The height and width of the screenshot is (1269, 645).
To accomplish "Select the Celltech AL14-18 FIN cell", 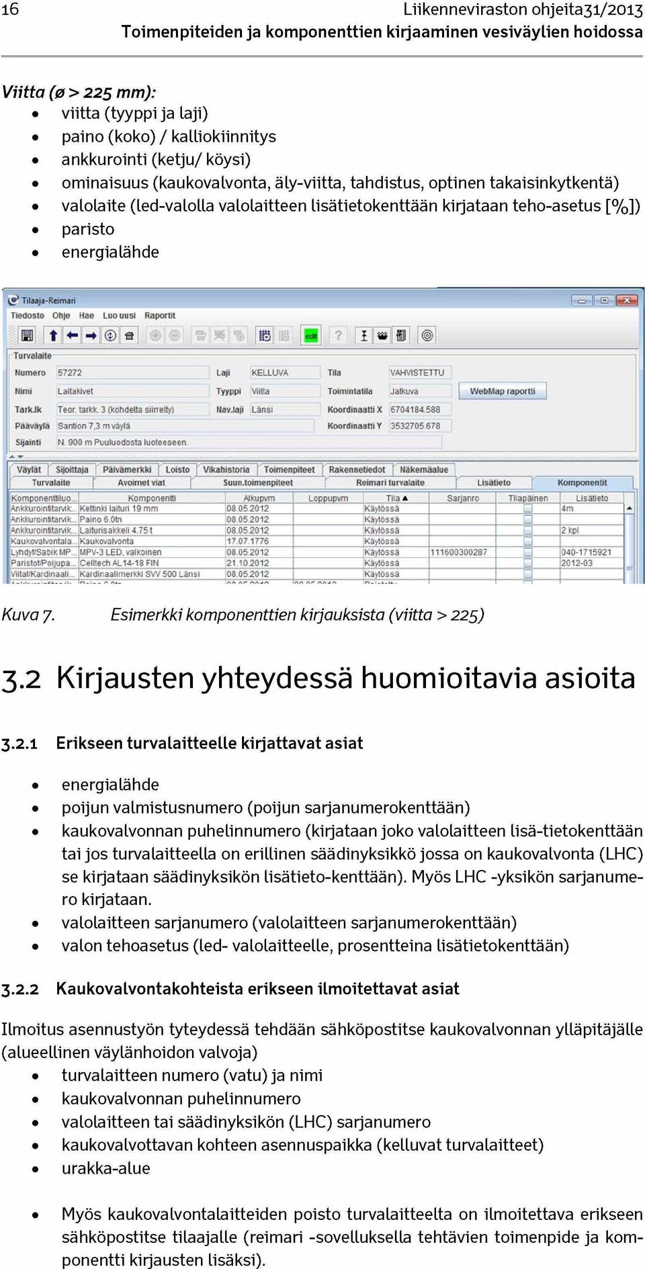I will pos(152,563).
